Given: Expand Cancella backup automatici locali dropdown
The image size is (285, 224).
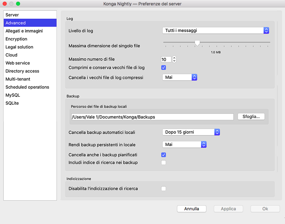Looking at the screenshot, I should click(191, 132).
